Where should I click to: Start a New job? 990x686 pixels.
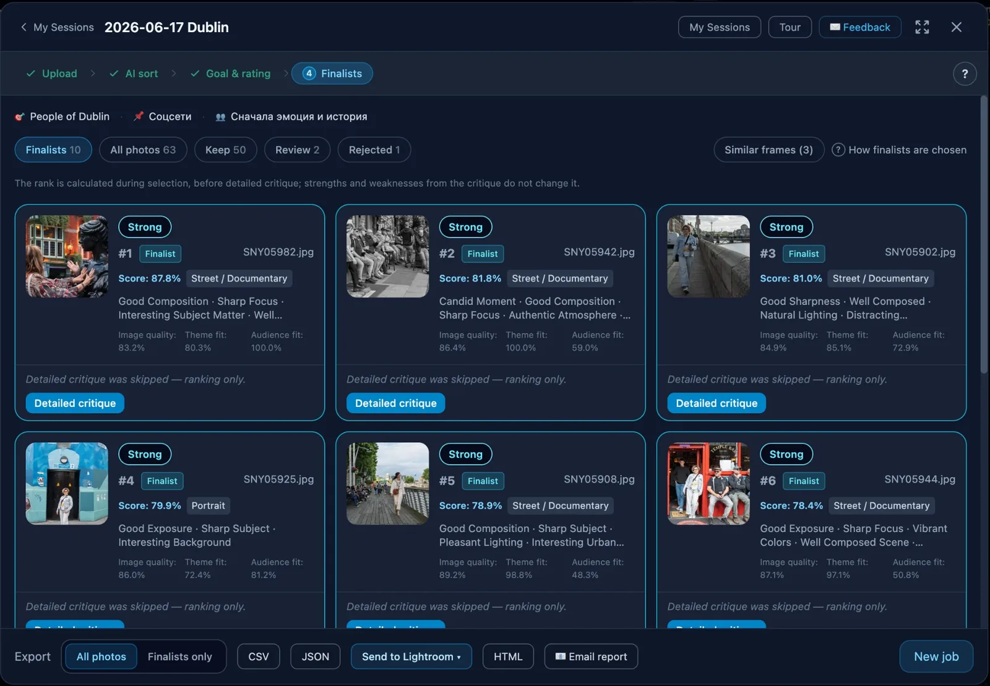point(936,656)
